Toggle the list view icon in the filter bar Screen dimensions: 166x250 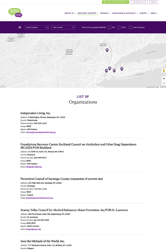[20, 27]
